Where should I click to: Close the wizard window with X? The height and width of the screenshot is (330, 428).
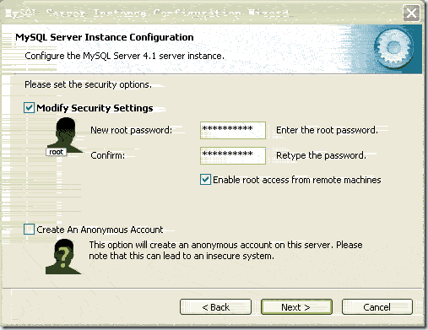click(411, 13)
